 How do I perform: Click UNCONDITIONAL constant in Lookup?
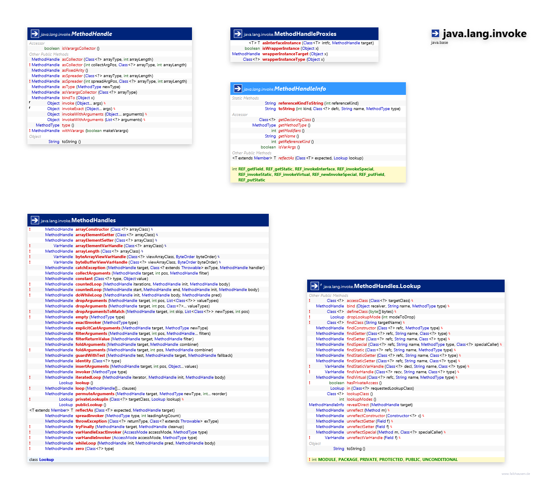[x=440, y=460]
